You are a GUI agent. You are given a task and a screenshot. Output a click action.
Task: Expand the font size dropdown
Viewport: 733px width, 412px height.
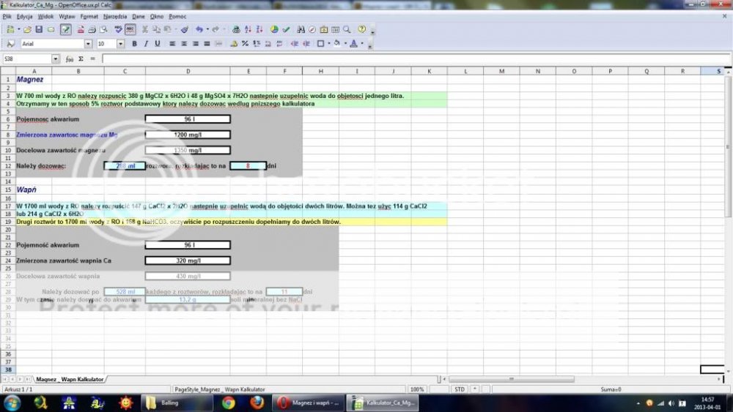pyautogui.click(x=122, y=44)
